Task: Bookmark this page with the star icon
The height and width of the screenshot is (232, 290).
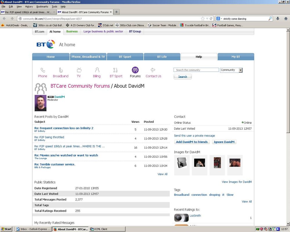Action: (x=203, y=19)
